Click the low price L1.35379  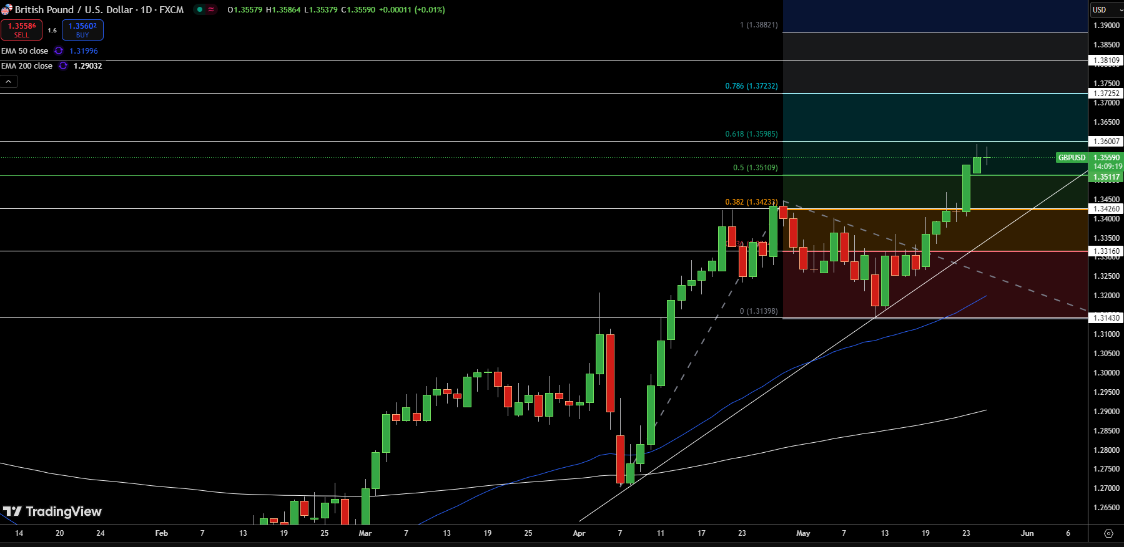coord(320,10)
